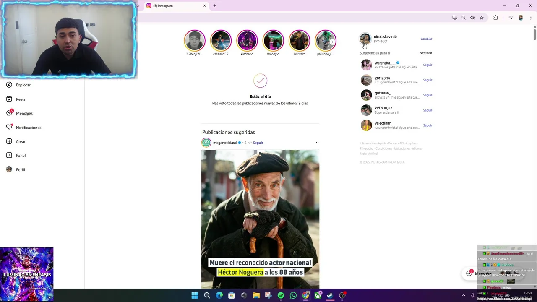The width and height of the screenshot is (537, 302).
Task: Open Snipping Tool from the taskbar
Action: pos(268,295)
